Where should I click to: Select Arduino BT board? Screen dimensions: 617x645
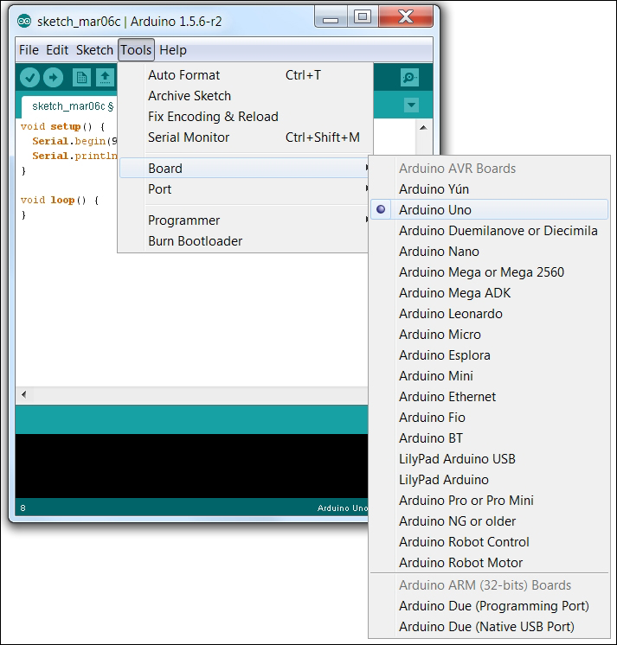coord(489,438)
